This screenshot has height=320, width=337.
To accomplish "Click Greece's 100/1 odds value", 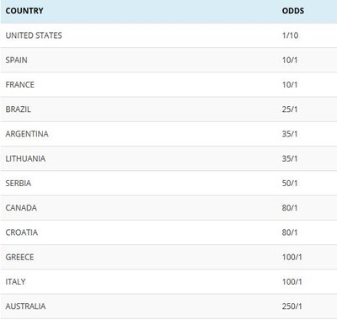I will click(x=292, y=257).
